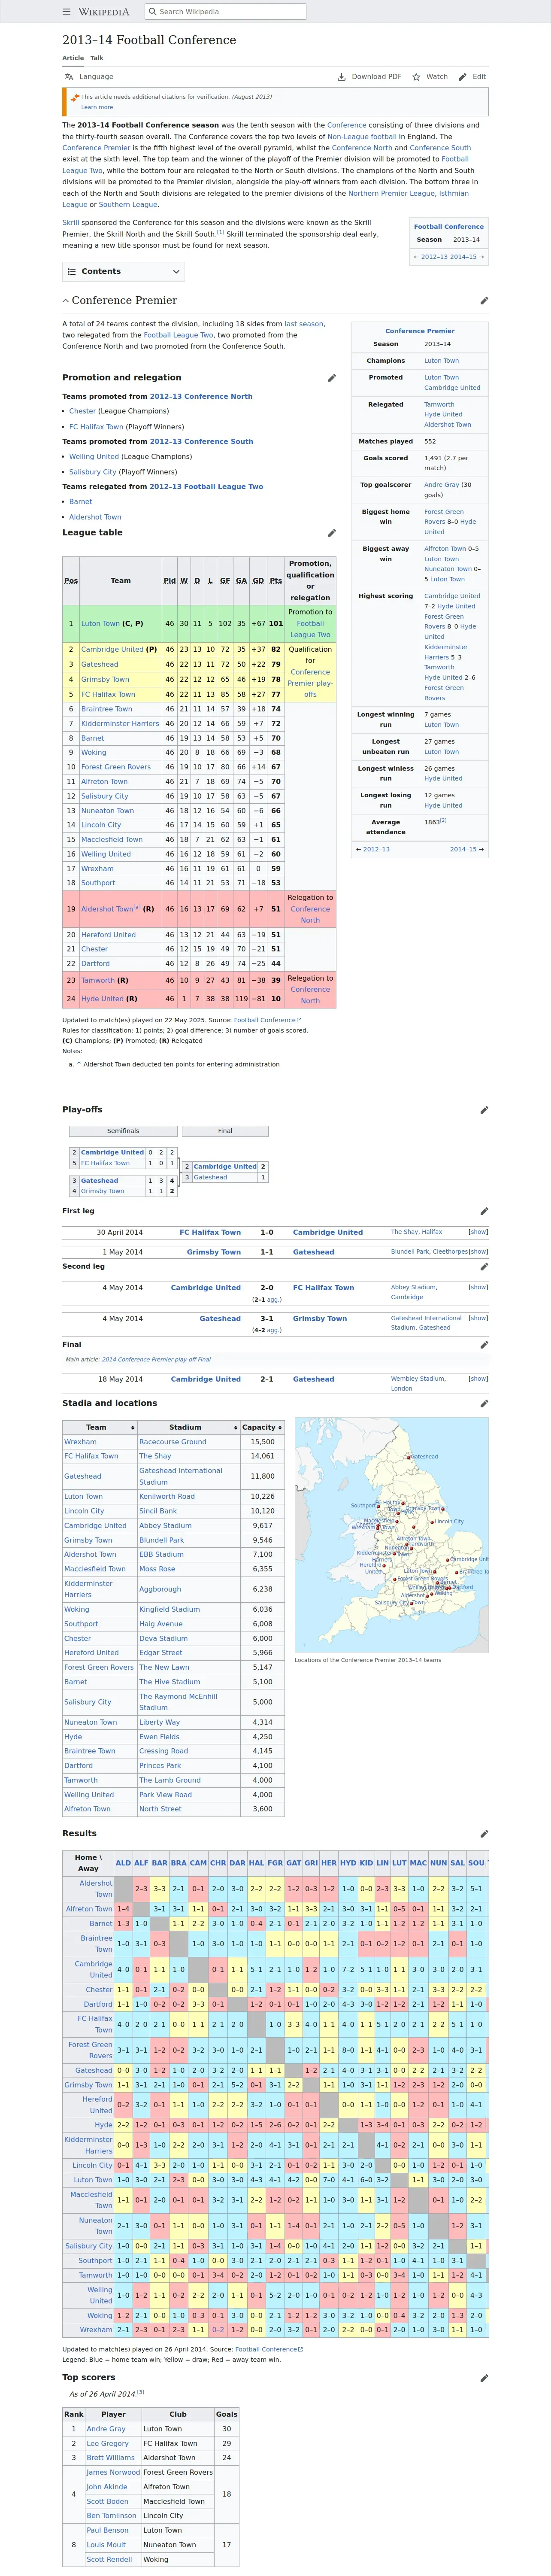Edit Top scorers section via pencil

[484, 2378]
